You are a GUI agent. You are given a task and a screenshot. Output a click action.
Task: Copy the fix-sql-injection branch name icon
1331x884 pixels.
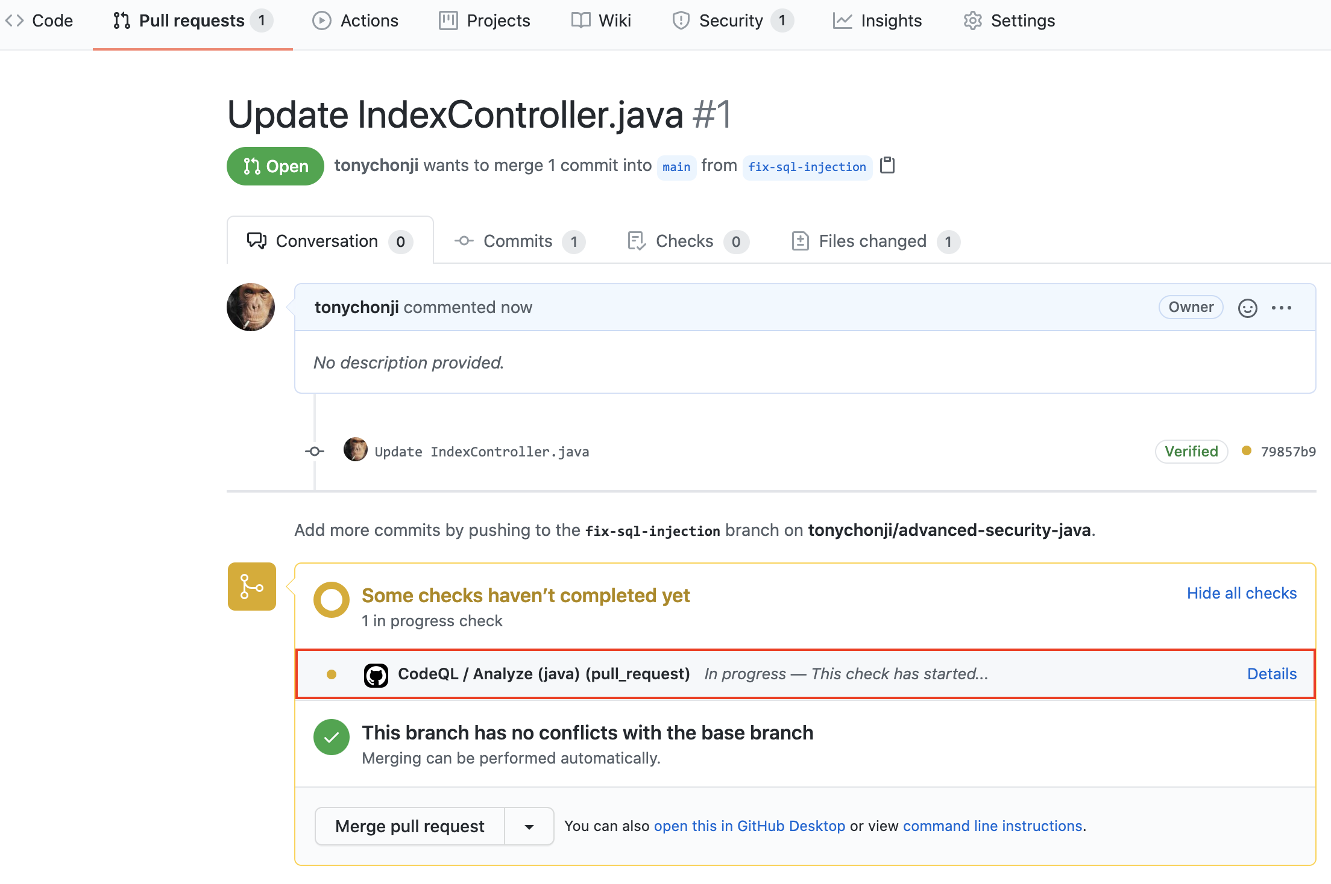tap(887, 165)
